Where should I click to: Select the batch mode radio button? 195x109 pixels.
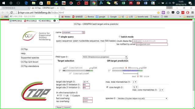pyautogui.click(x=120, y=37)
